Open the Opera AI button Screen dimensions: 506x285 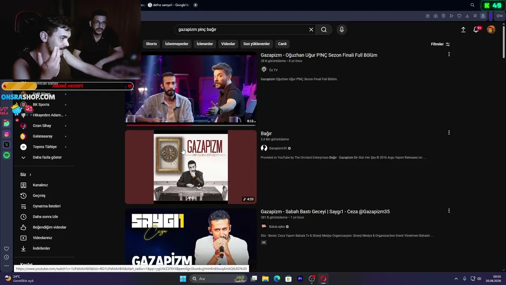pyautogui.click(x=499, y=16)
